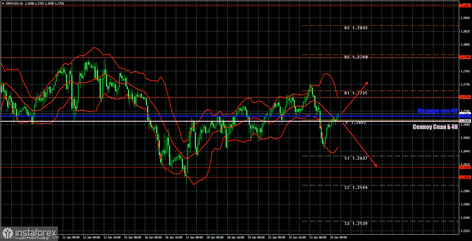472x241 pixels.
Task: Click the 16 Jan 16:00 time label
Action: tap(174, 237)
